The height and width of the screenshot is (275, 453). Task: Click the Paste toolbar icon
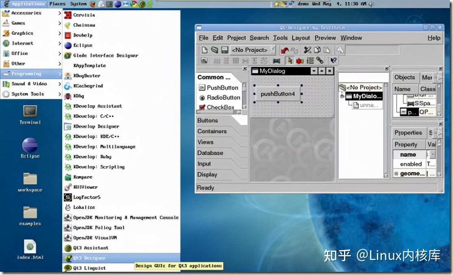pyautogui.click(x=328, y=50)
